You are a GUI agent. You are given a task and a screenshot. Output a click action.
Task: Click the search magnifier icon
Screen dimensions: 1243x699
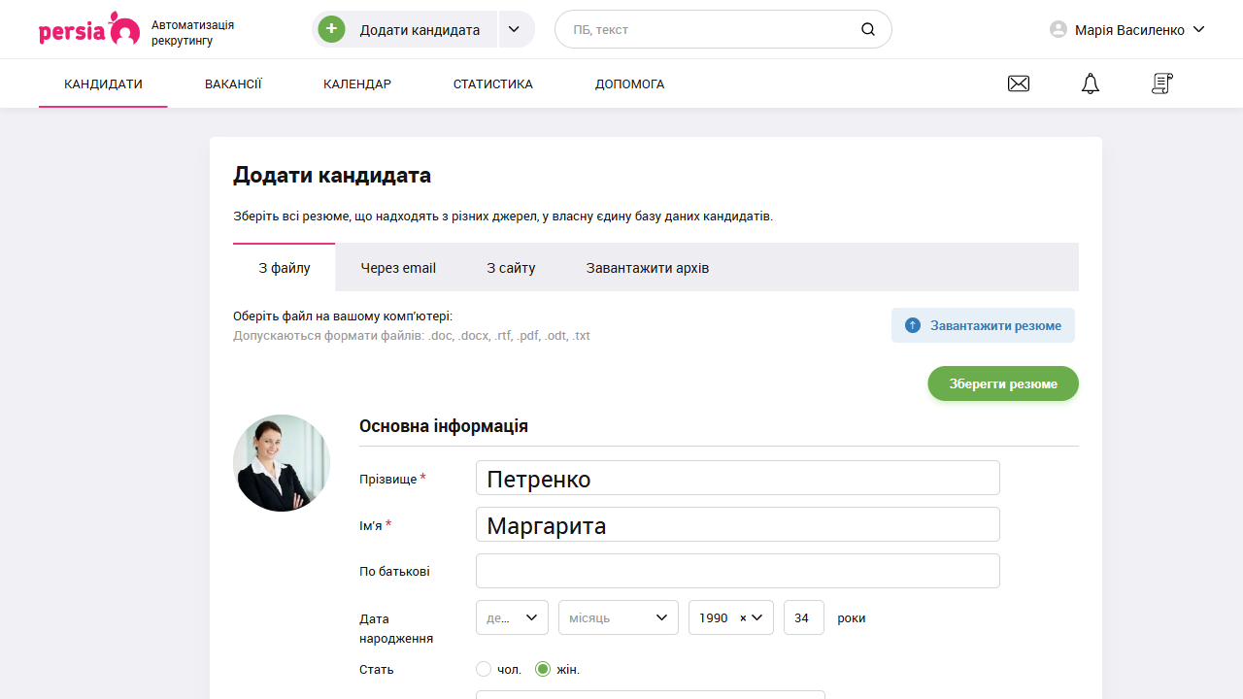(867, 29)
